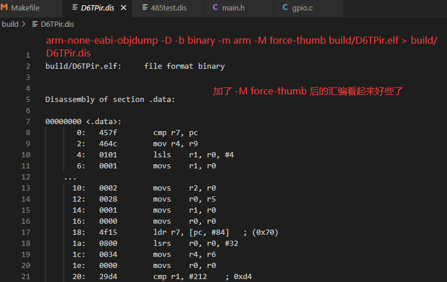Click line number 17 in gutter
This screenshot has width=447, height=282.
pos(26,232)
